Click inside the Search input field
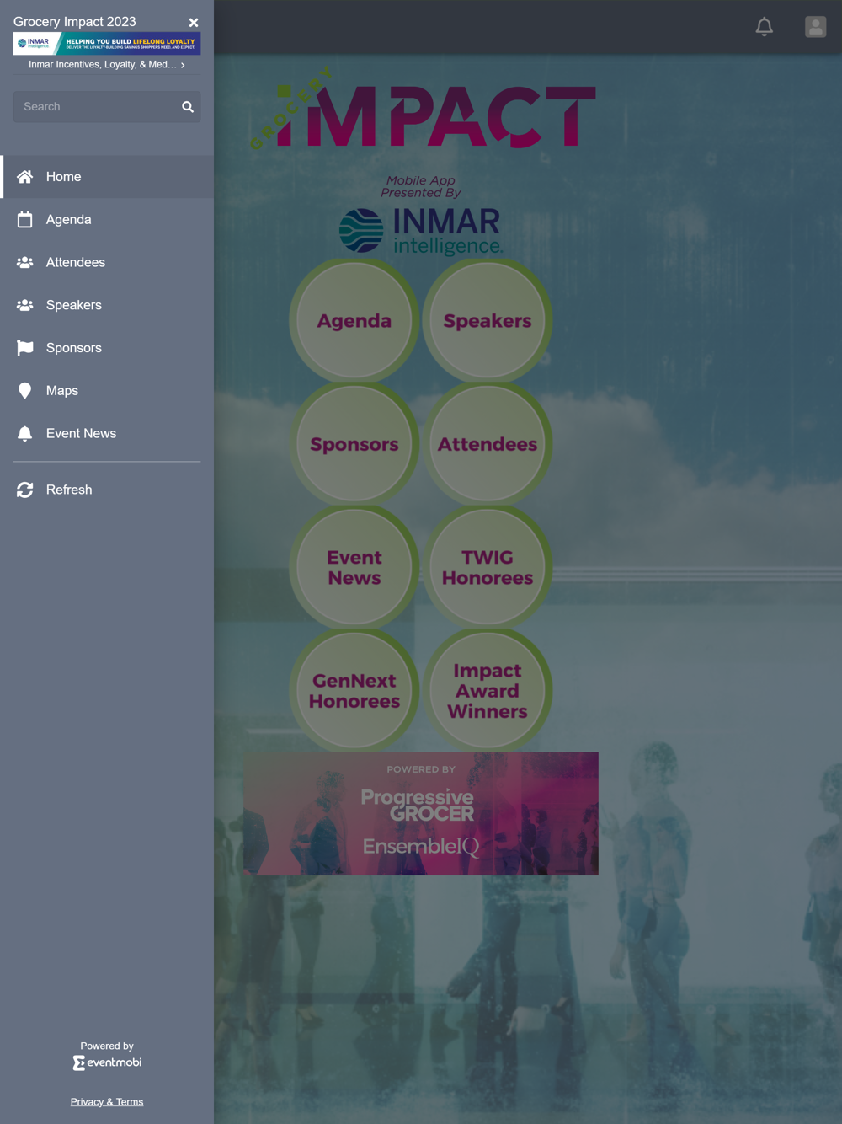842x1124 pixels. (107, 107)
